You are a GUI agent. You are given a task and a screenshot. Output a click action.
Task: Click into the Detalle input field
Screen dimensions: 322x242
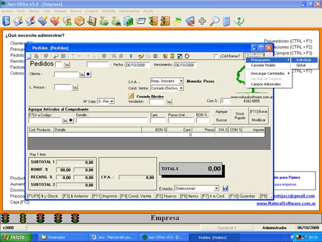point(112,121)
